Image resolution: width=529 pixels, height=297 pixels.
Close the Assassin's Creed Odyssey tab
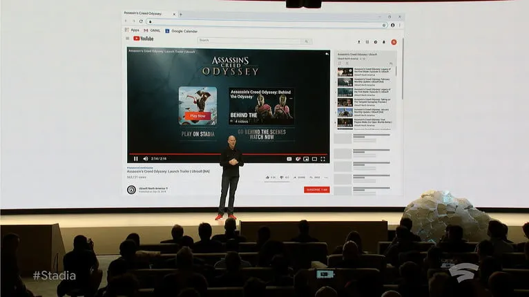tap(174, 15)
